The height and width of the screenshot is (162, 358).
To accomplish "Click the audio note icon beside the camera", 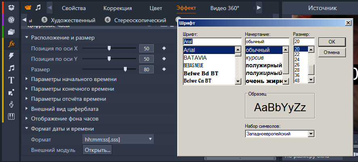I will [38, 8].
